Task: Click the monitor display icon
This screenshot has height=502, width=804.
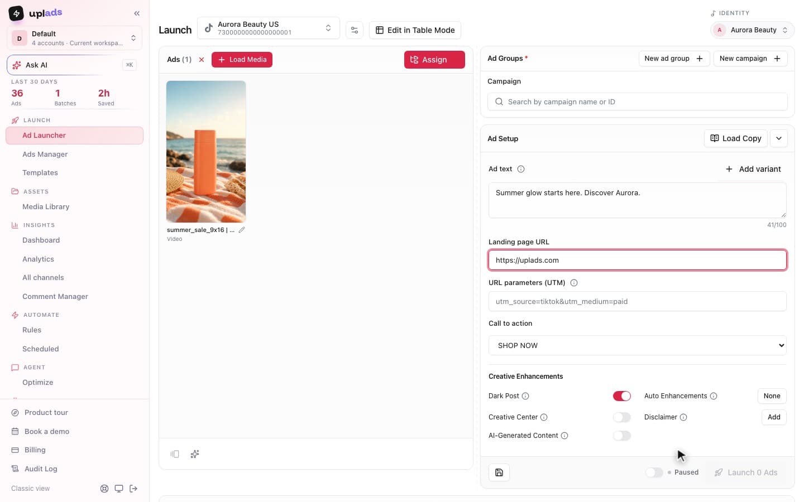Action: (119, 489)
